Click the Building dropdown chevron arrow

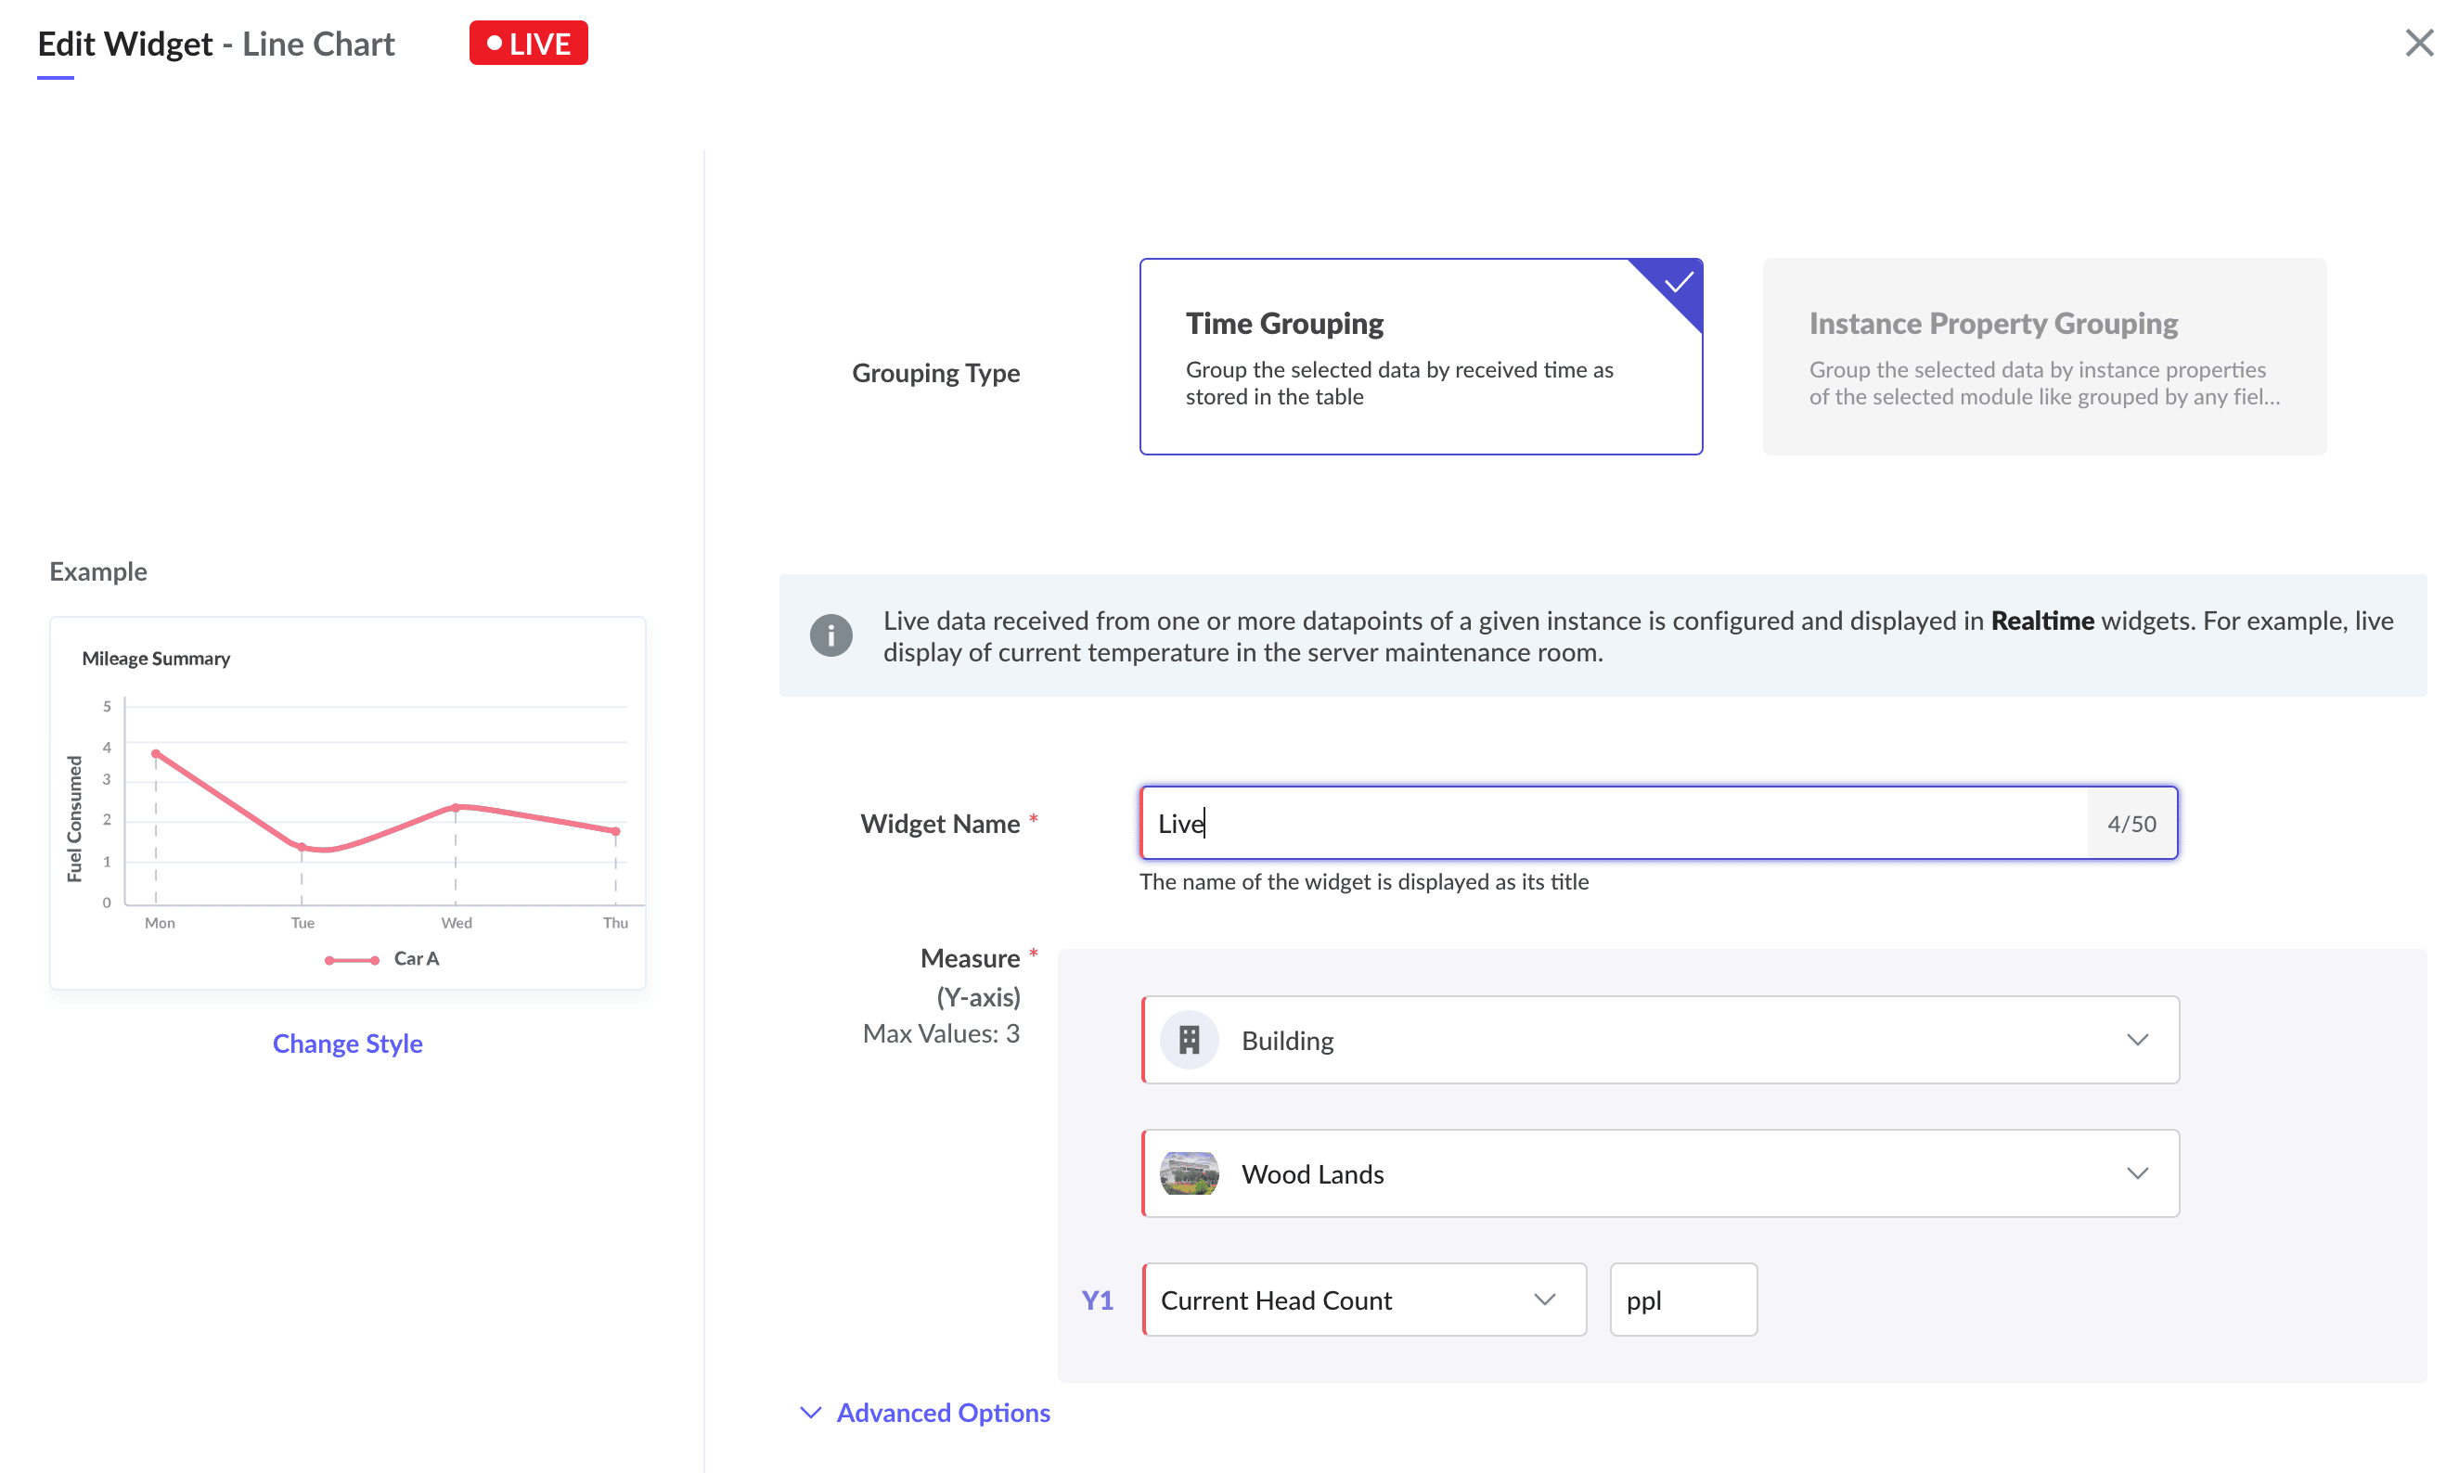(2137, 1039)
